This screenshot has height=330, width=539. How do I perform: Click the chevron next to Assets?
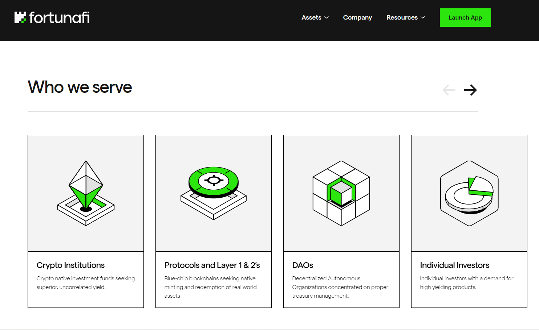327,17
